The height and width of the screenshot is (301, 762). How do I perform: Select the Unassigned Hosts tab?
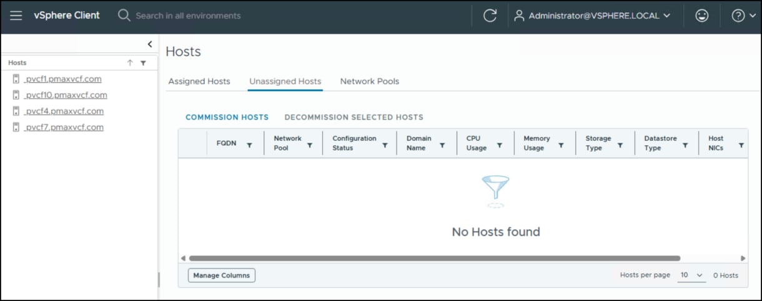285,81
